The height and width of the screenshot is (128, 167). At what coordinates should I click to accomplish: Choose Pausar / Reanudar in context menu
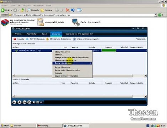tap(72, 68)
